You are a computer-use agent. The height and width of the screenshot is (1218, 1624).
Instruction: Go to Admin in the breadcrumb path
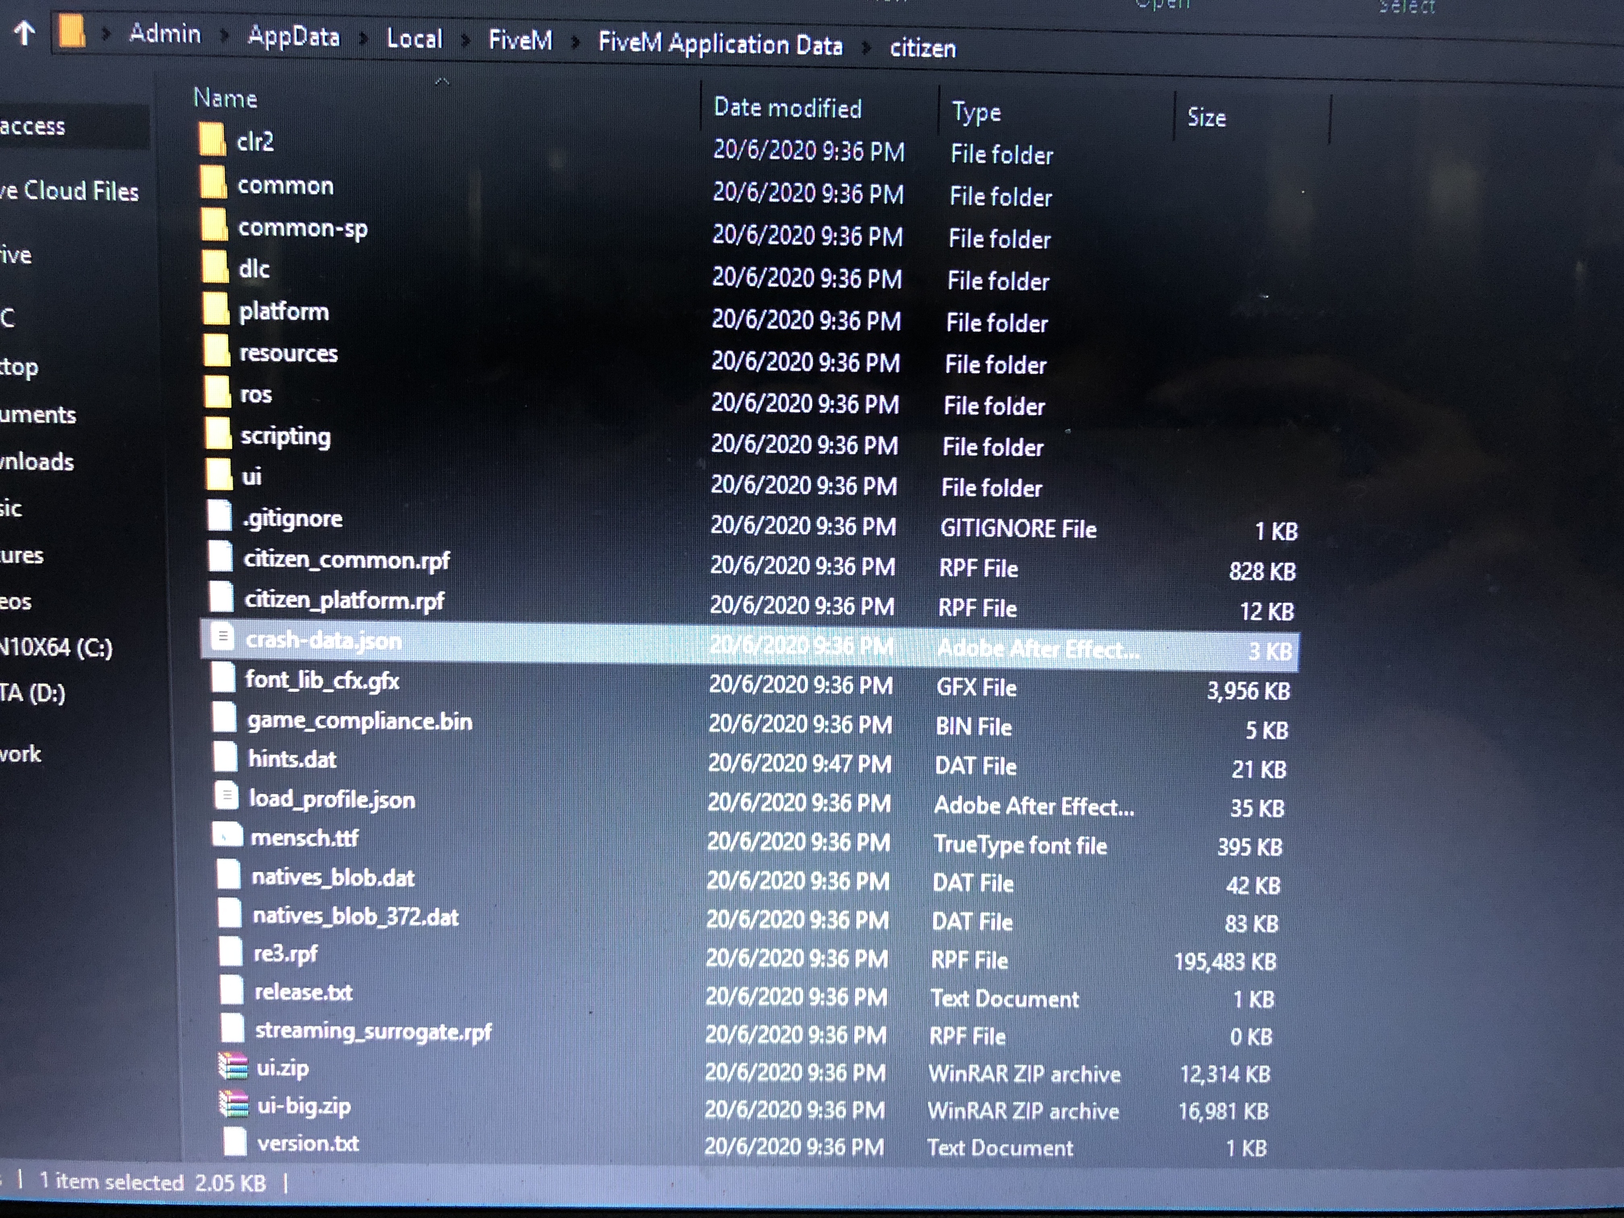164,34
